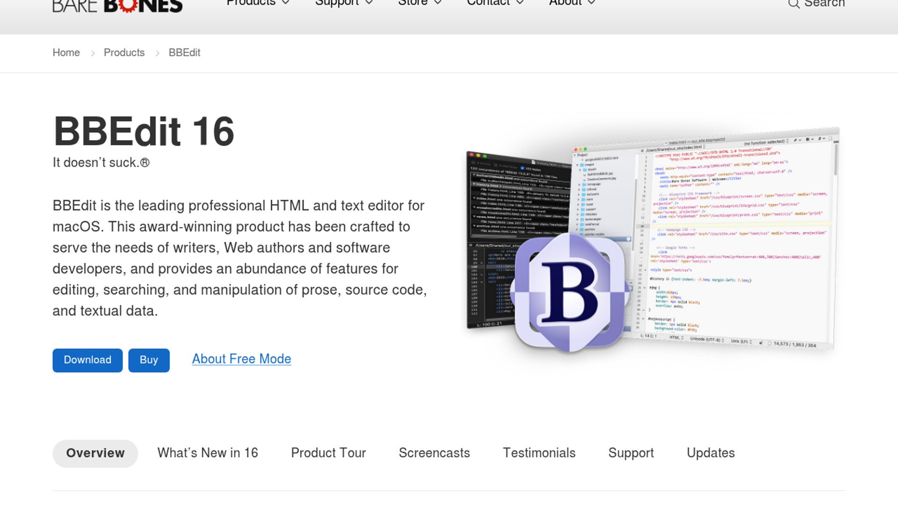Image resolution: width=898 pixels, height=505 pixels.
Task: Click the BBEdit breadcrumb
Action: tap(184, 53)
